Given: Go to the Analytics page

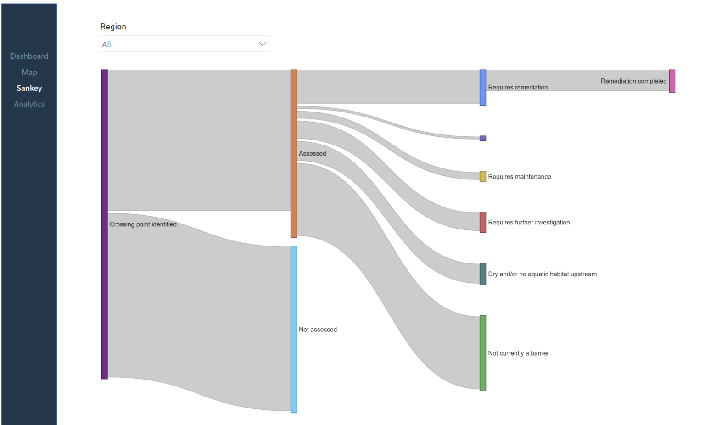Looking at the screenshot, I should [29, 104].
